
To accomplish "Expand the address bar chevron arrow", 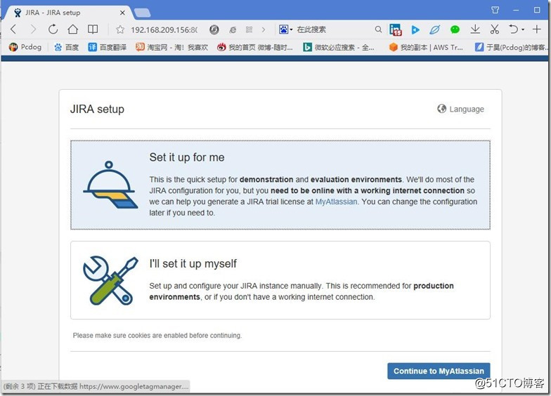I will [264, 29].
